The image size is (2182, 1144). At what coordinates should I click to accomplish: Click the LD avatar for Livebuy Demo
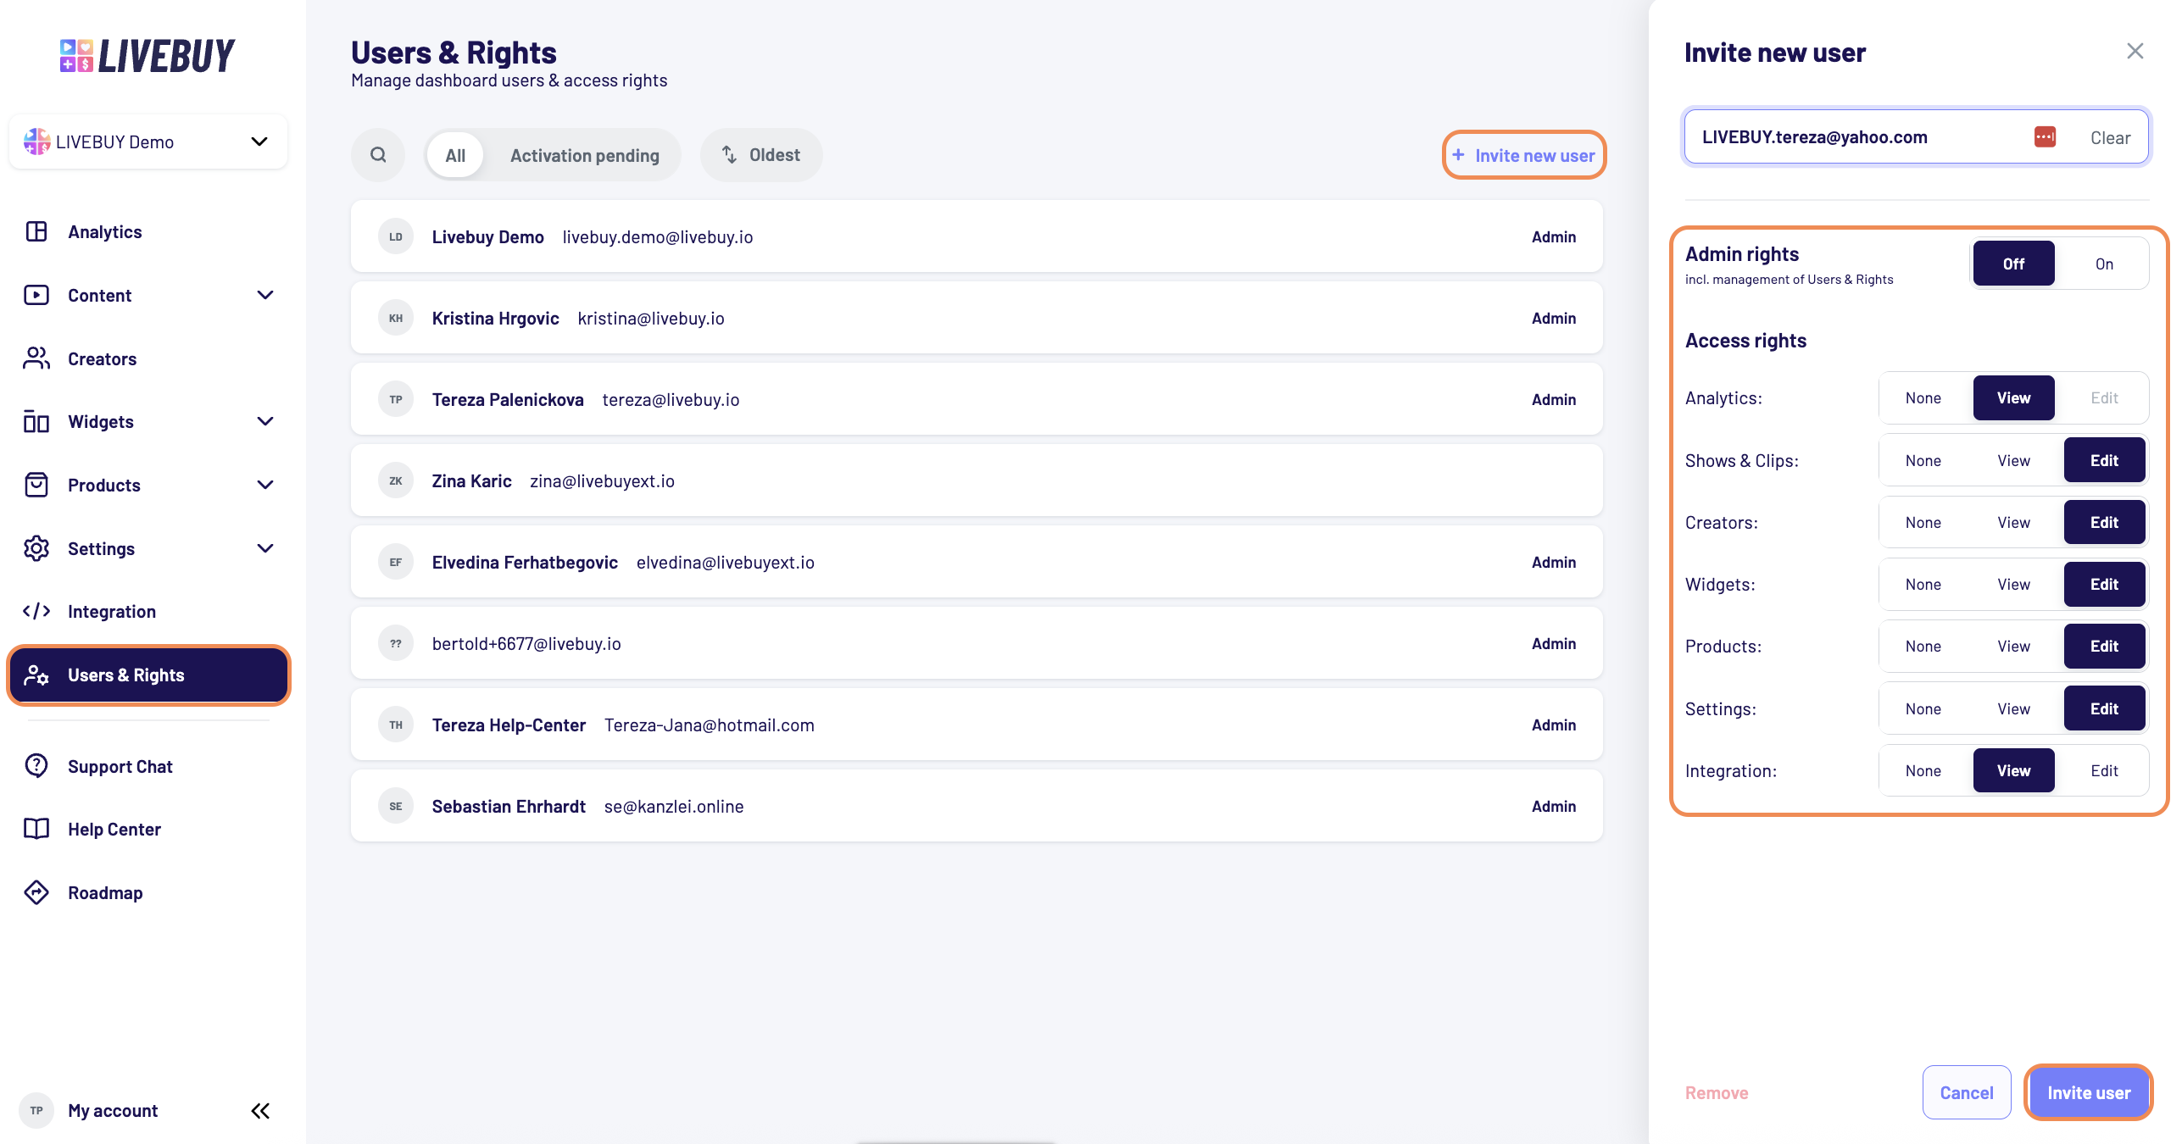(396, 236)
